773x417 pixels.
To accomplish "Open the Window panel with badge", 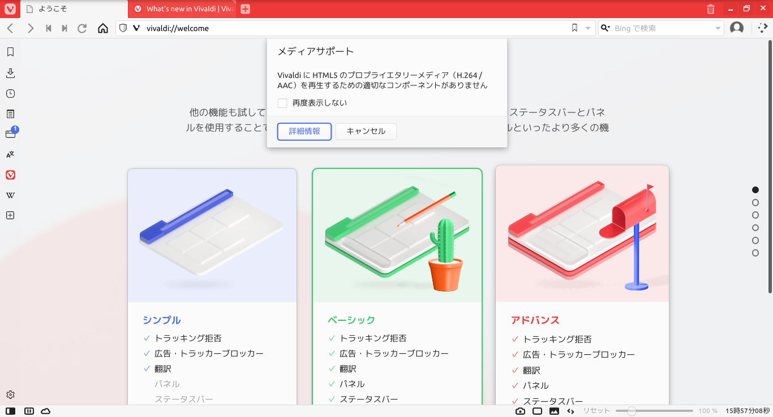I will coord(10,134).
